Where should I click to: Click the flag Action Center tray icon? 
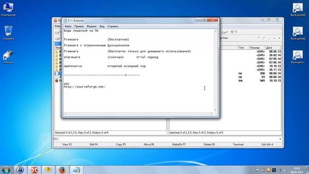click(257, 170)
